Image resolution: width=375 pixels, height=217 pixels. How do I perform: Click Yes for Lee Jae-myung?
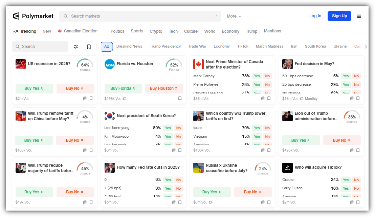tap(168, 128)
